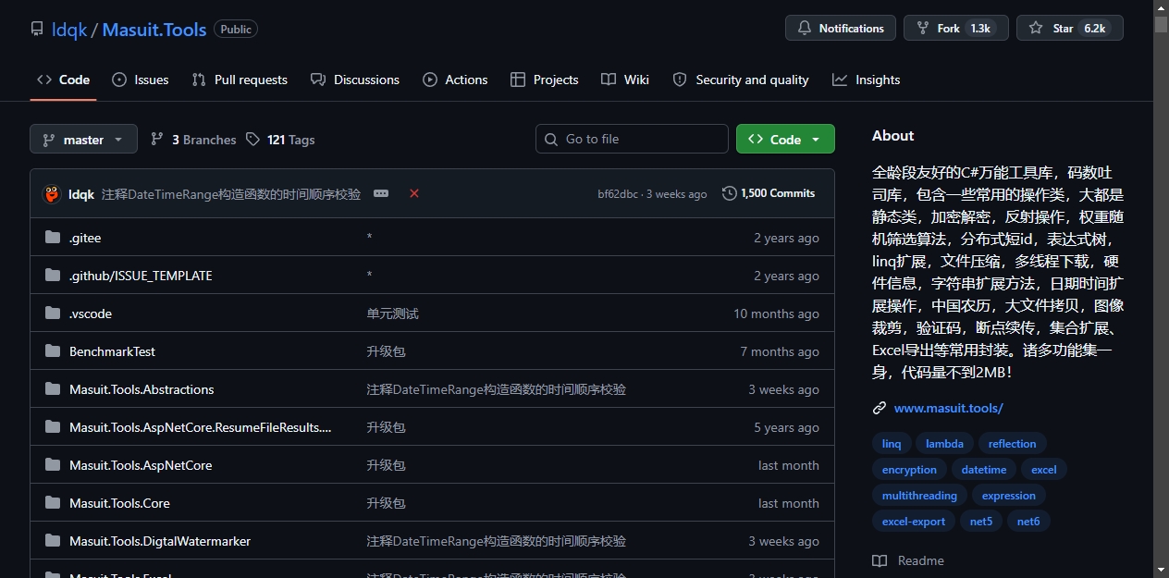Click the folder icon for Masuit.Tools.DigtalWatermarker

click(x=53, y=541)
